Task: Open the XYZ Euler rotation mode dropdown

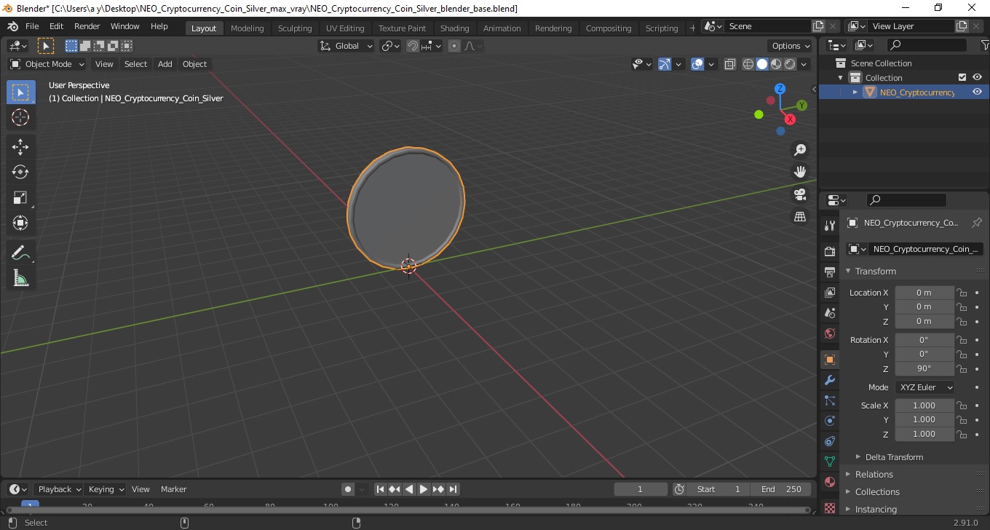Action: click(x=924, y=387)
